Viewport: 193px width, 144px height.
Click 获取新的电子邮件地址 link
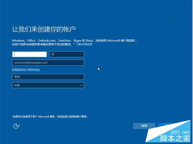point(26,70)
